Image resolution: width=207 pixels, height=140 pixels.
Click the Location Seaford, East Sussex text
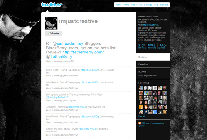point(153,21)
